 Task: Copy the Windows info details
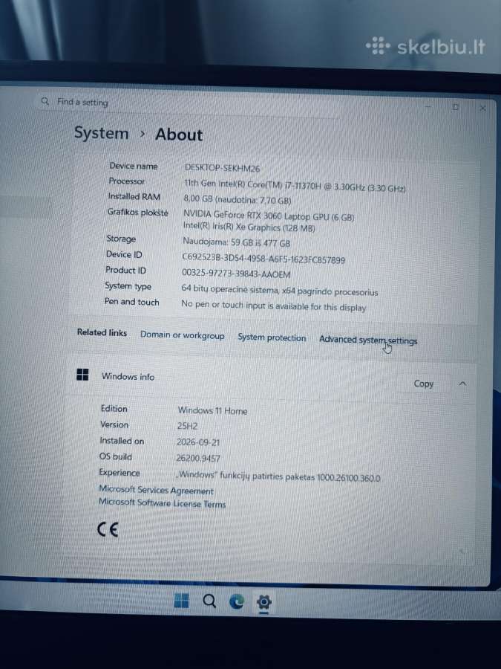[424, 383]
